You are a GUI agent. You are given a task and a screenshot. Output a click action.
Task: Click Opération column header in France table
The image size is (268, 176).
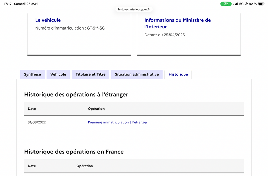[x=85, y=166]
